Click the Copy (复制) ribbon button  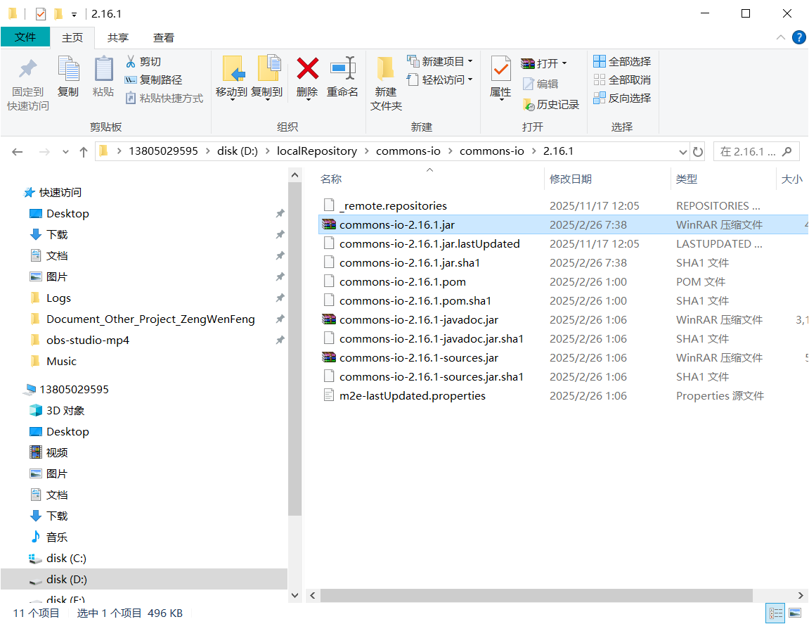click(68, 77)
